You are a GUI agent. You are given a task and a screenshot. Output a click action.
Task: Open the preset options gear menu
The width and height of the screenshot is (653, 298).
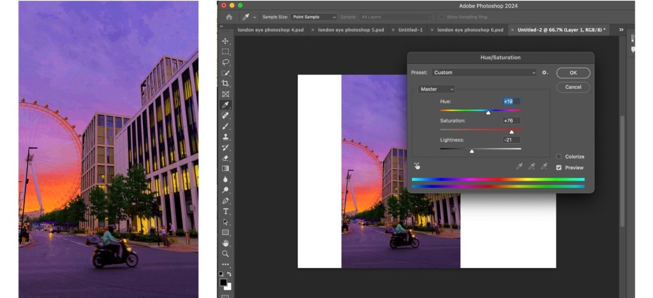pos(545,73)
